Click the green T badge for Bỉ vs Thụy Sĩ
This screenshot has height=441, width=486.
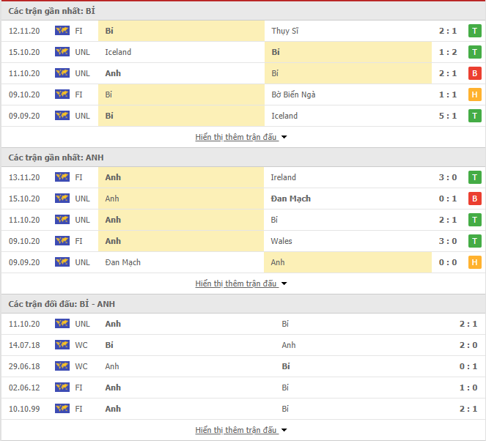click(474, 31)
